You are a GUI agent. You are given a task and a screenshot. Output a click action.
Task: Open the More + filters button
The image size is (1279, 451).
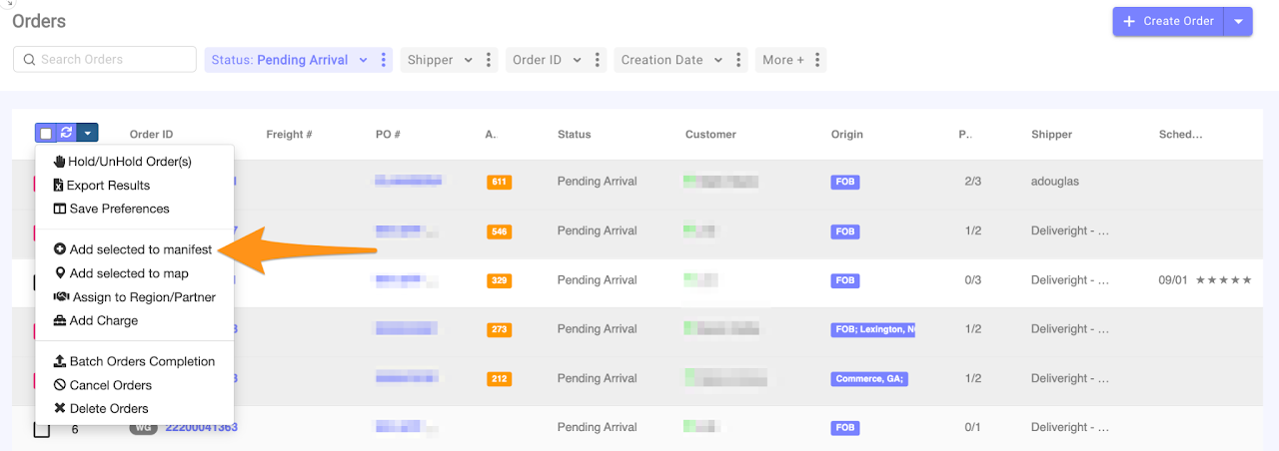(x=783, y=60)
